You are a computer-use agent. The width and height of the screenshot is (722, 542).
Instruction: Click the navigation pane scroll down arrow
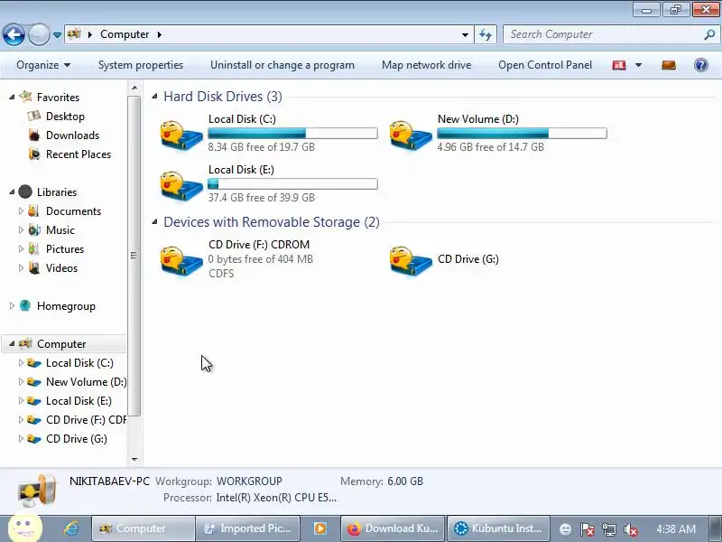pos(134,459)
